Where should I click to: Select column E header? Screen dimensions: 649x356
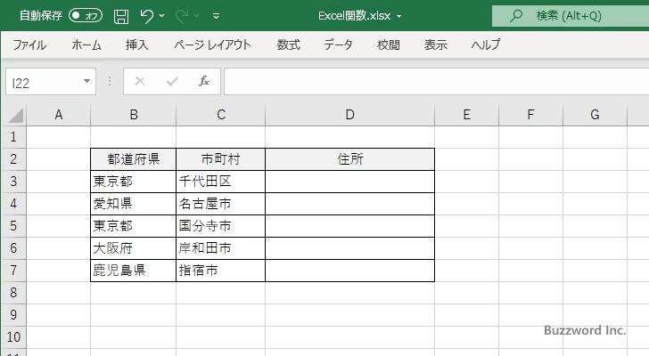pos(466,115)
